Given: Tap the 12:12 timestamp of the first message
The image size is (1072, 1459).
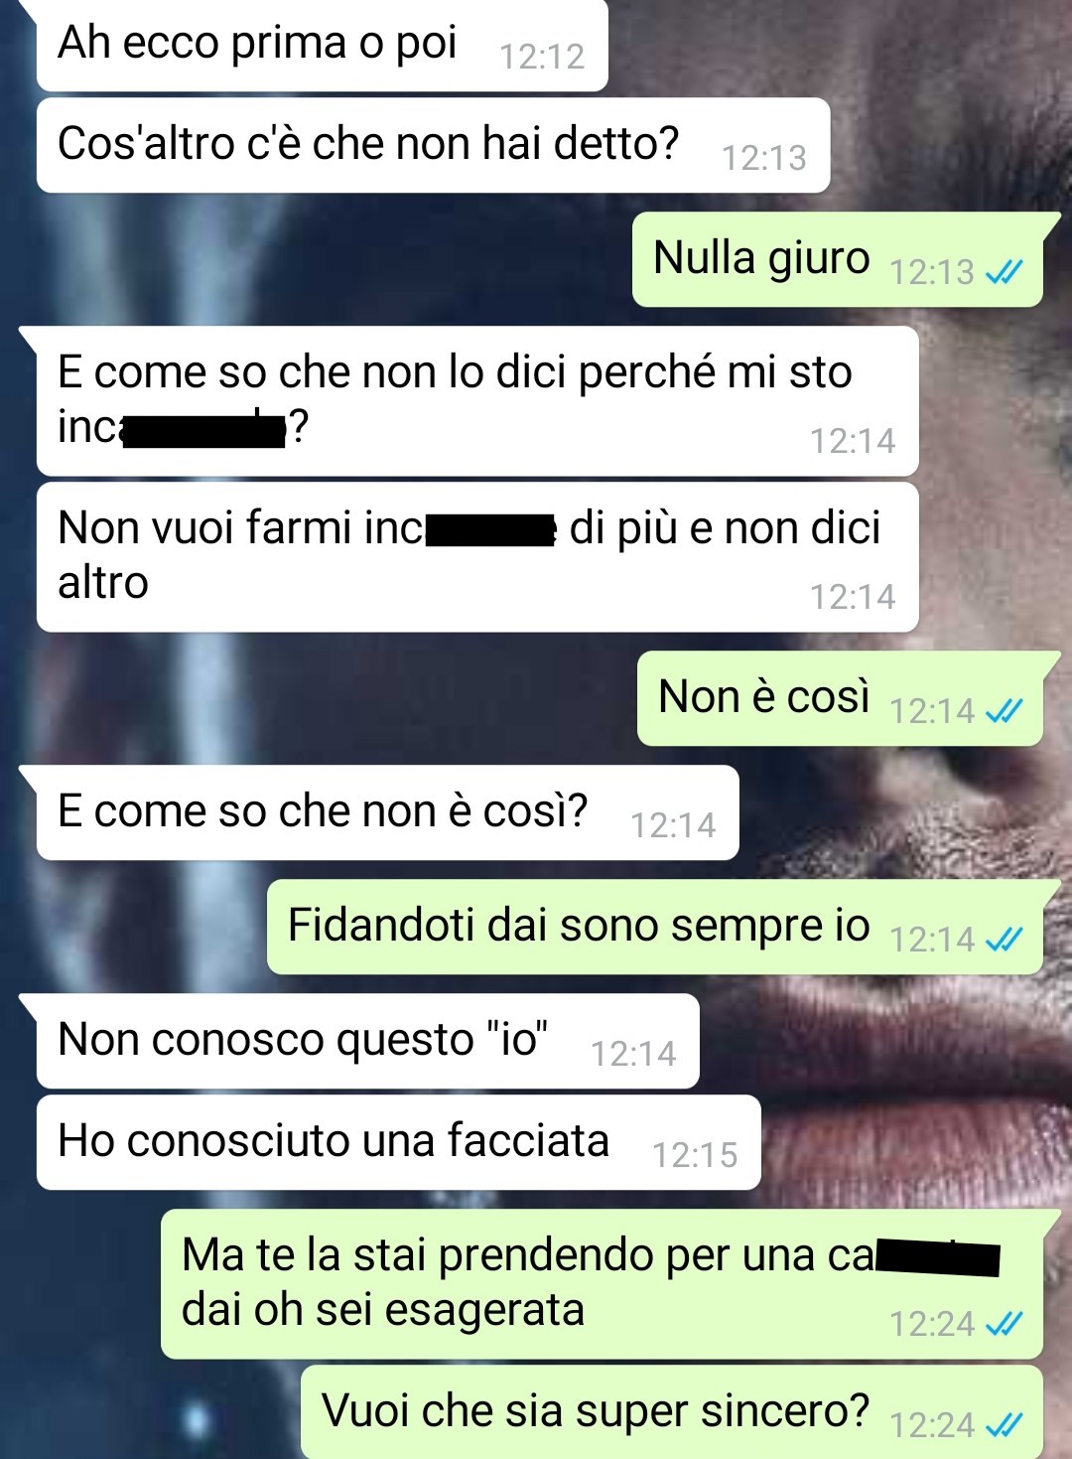Looking at the screenshot, I should (542, 57).
